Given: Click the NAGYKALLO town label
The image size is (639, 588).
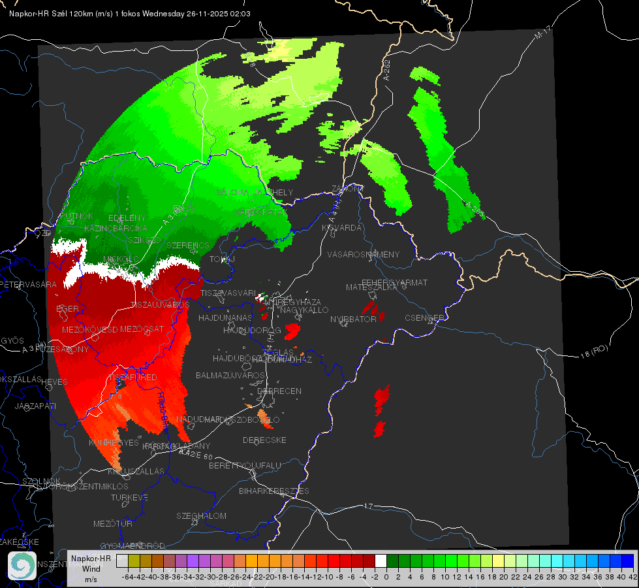Looking at the screenshot, I should click(304, 310).
